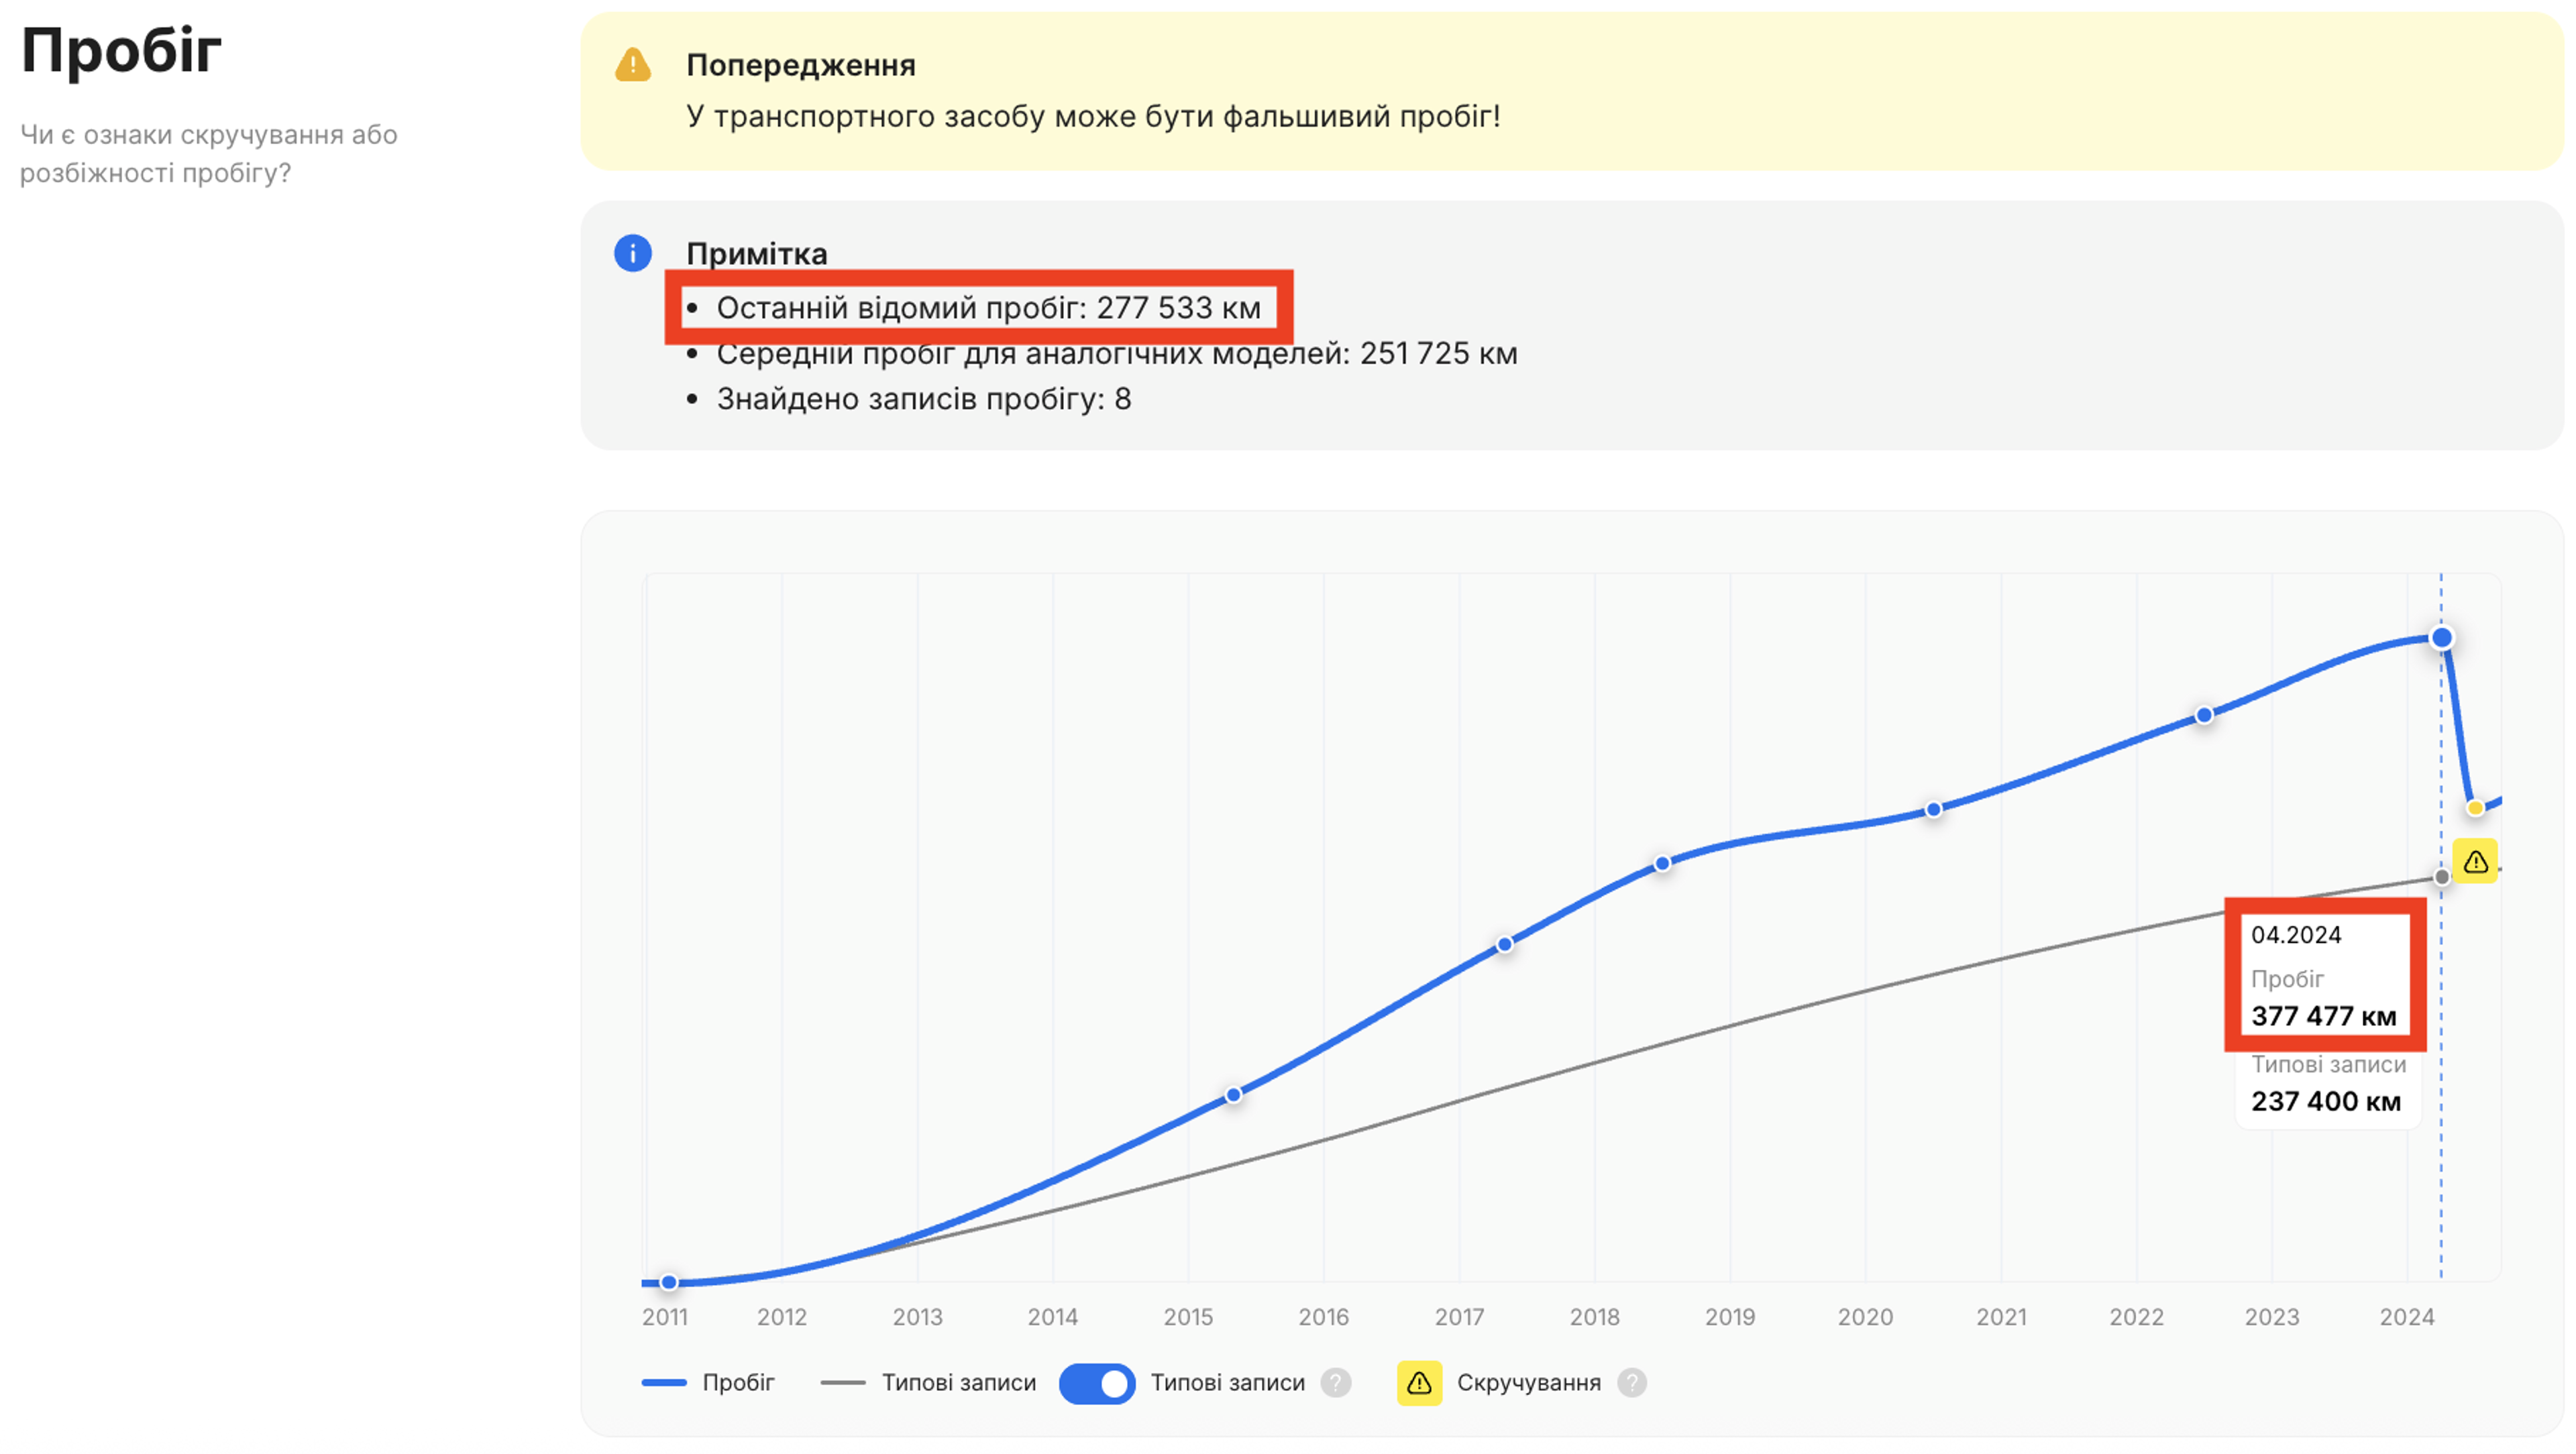Click the yellow warning triangle in Попередження banner
The width and height of the screenshot is (2576, 1454).
(x=632, y=65)
